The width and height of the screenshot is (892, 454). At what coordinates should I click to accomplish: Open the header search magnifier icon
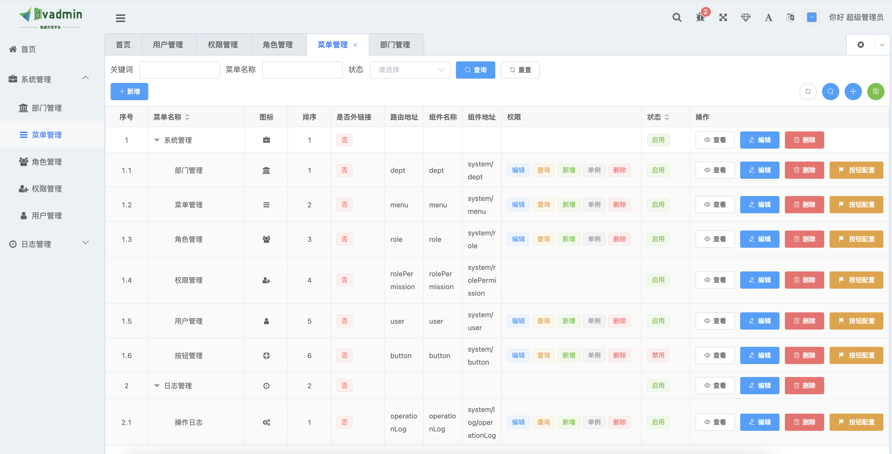pos(677,17)
